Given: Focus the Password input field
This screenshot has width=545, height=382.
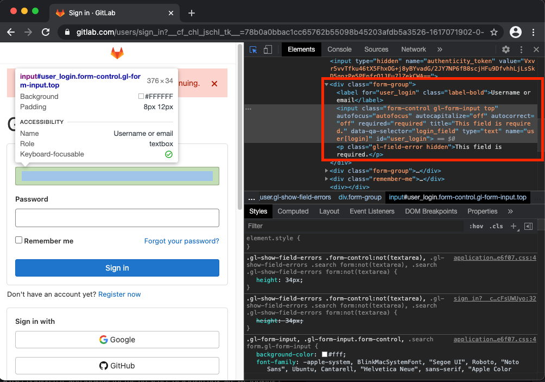Looking at the screenshot, I should 117,218.
